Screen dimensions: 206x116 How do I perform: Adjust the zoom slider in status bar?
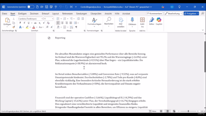(188, 111)
